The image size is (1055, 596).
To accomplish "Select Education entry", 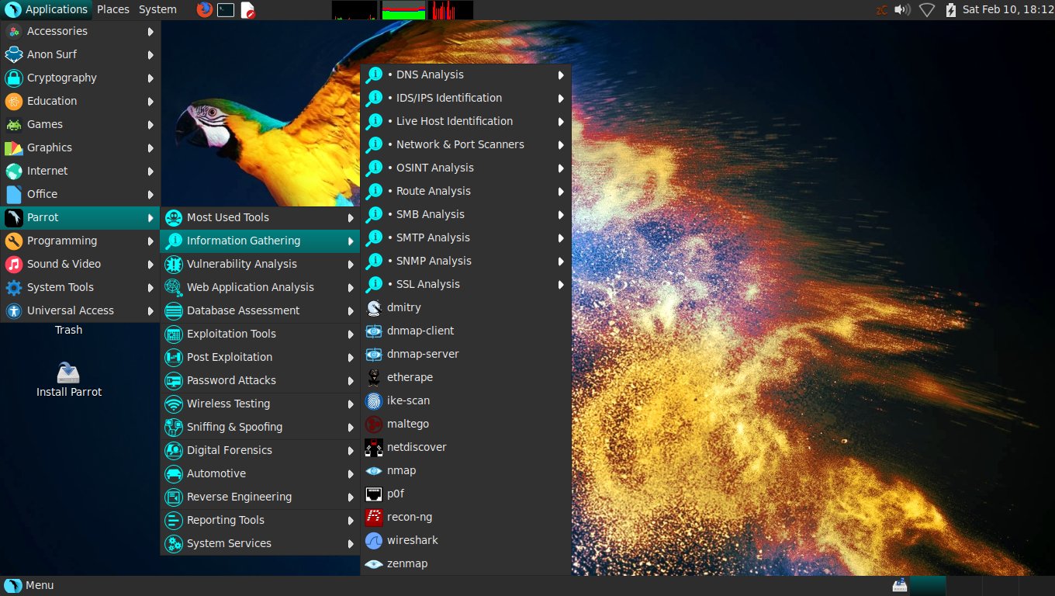I will click(x=81, y=101).
